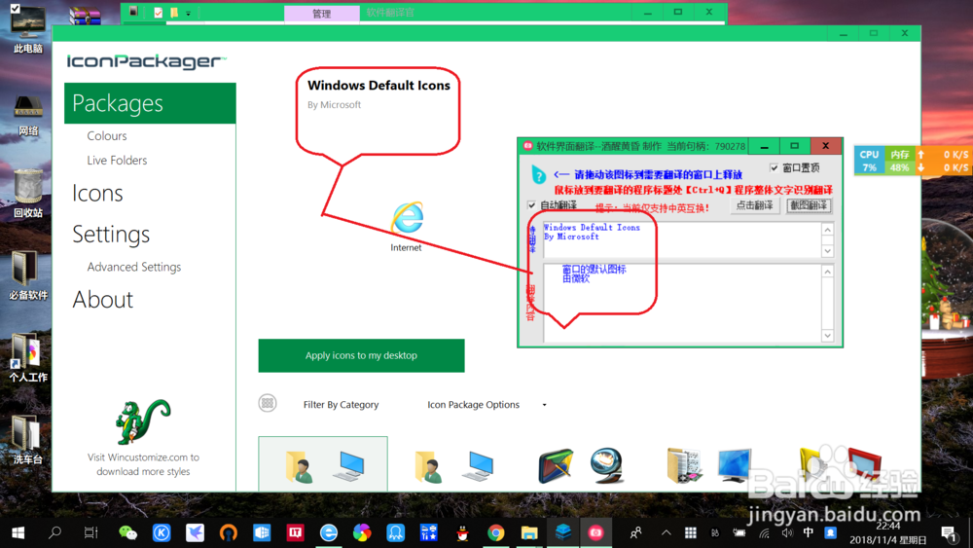973x548 pixels.
Task: Select the first icon package thumbnail
Action: 323,464
